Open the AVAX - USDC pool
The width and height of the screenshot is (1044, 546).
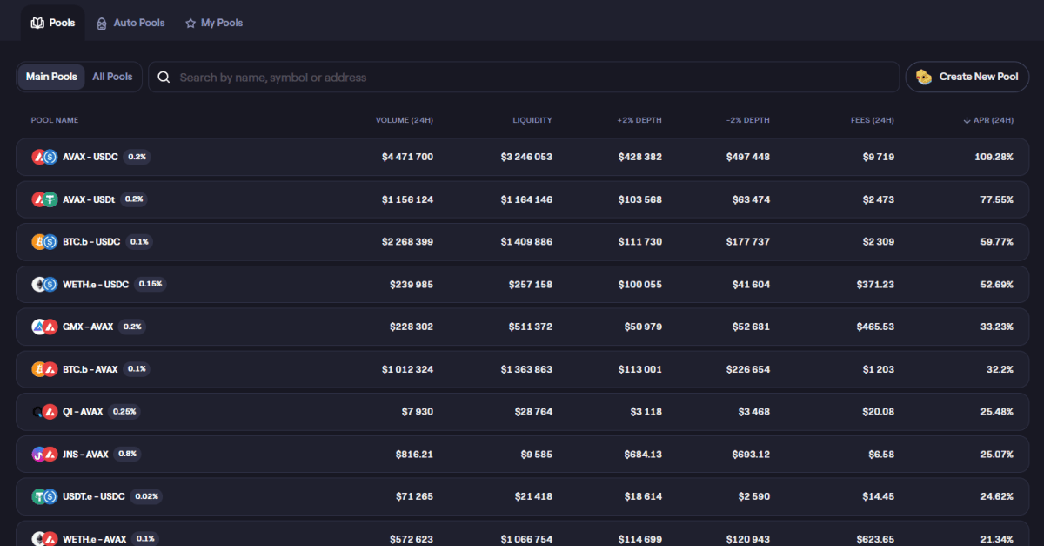522,157
